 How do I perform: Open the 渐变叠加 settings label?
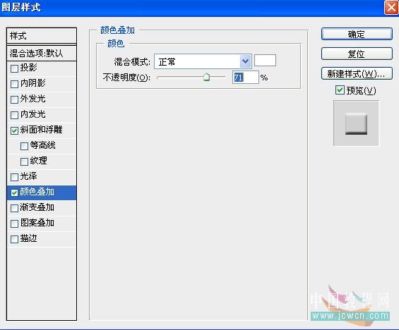point(37,207)
